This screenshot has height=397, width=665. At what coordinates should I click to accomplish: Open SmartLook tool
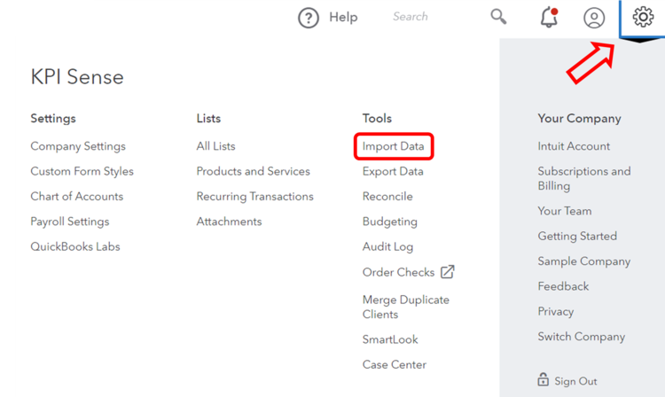tap(390, 339)
